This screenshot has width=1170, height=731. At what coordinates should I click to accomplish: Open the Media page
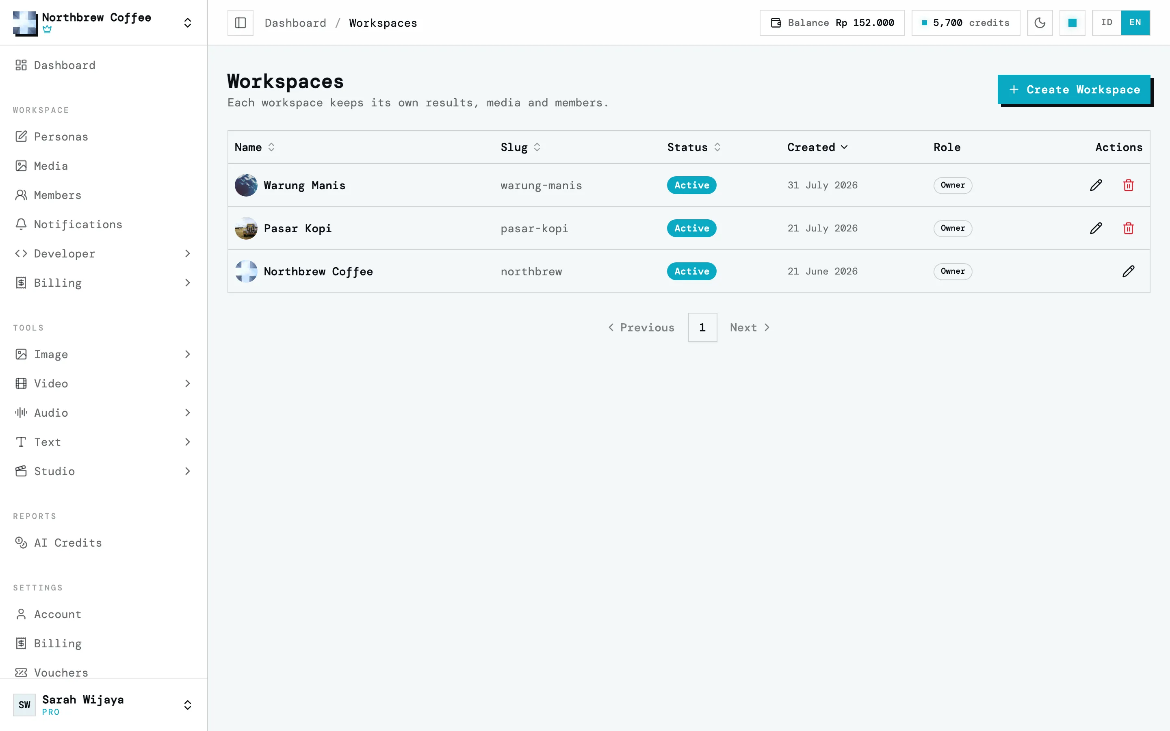pos(104,166)
